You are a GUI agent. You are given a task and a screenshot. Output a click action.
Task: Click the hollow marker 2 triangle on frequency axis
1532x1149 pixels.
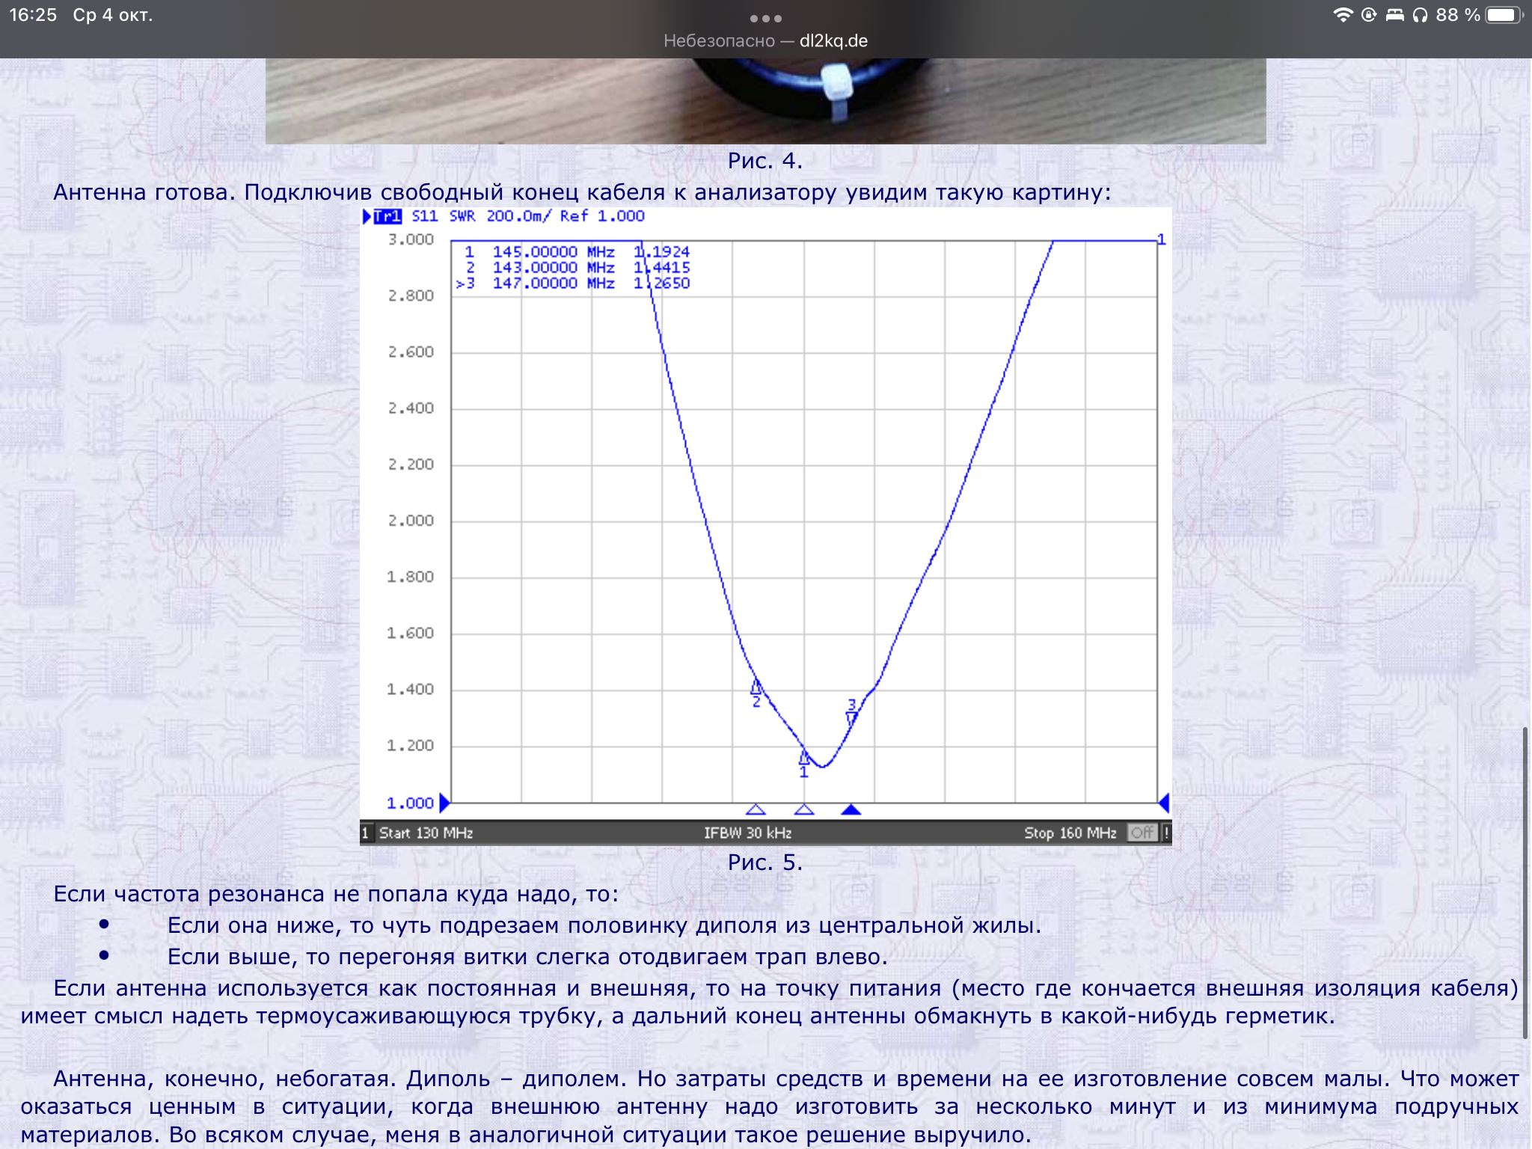(x=756, y=810)
